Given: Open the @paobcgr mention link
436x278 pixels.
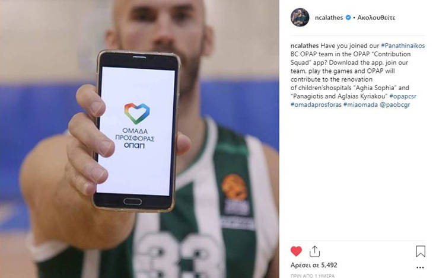Looking at the screenshot, I should click(395, 105).
